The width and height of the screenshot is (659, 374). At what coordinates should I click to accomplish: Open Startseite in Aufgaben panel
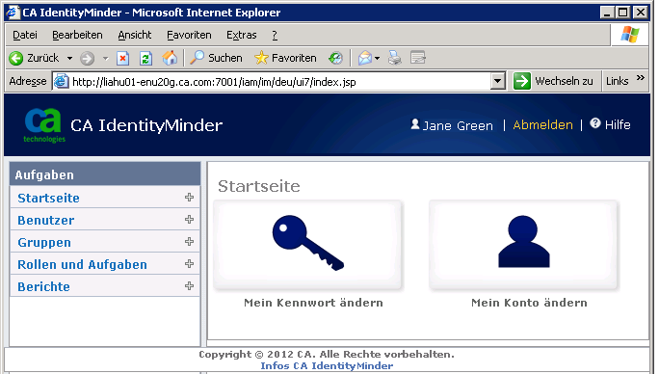tap(48, 198)
